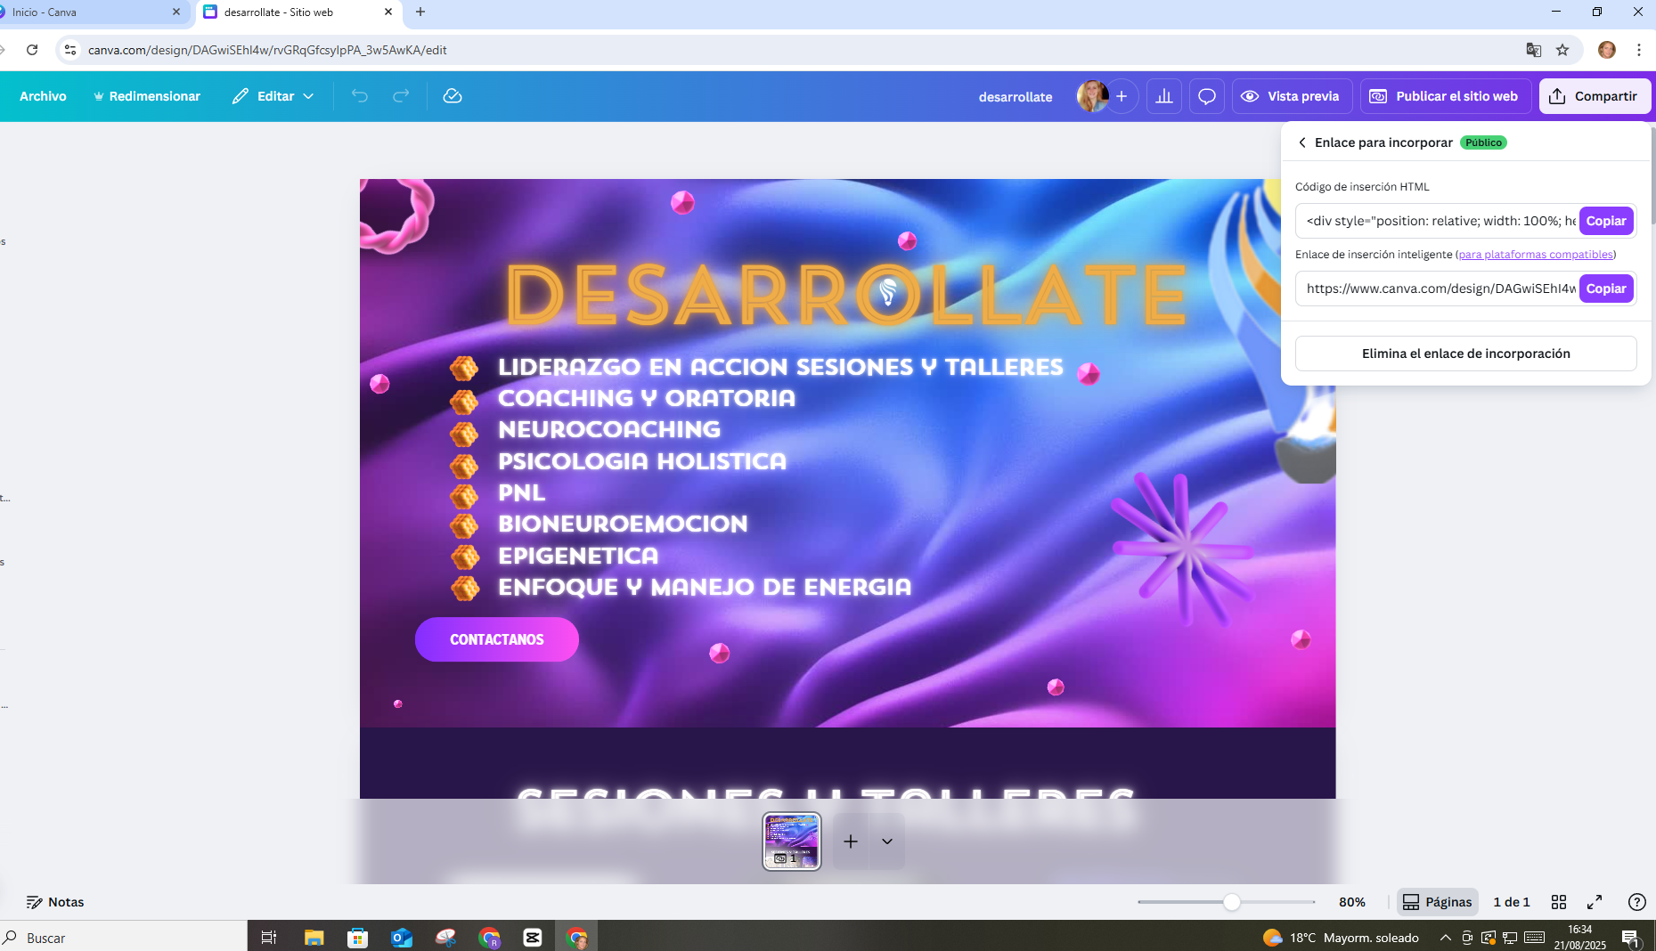Select the page 1 thumbnail
The height and width of the screenshot is (951, 1656).
(791, 841)
